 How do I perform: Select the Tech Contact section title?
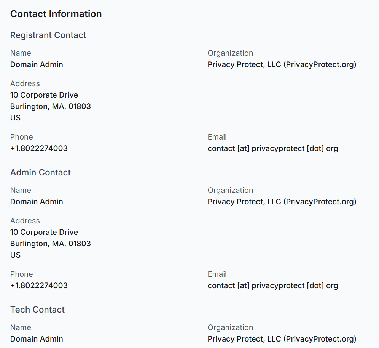[x=37, y=310]
